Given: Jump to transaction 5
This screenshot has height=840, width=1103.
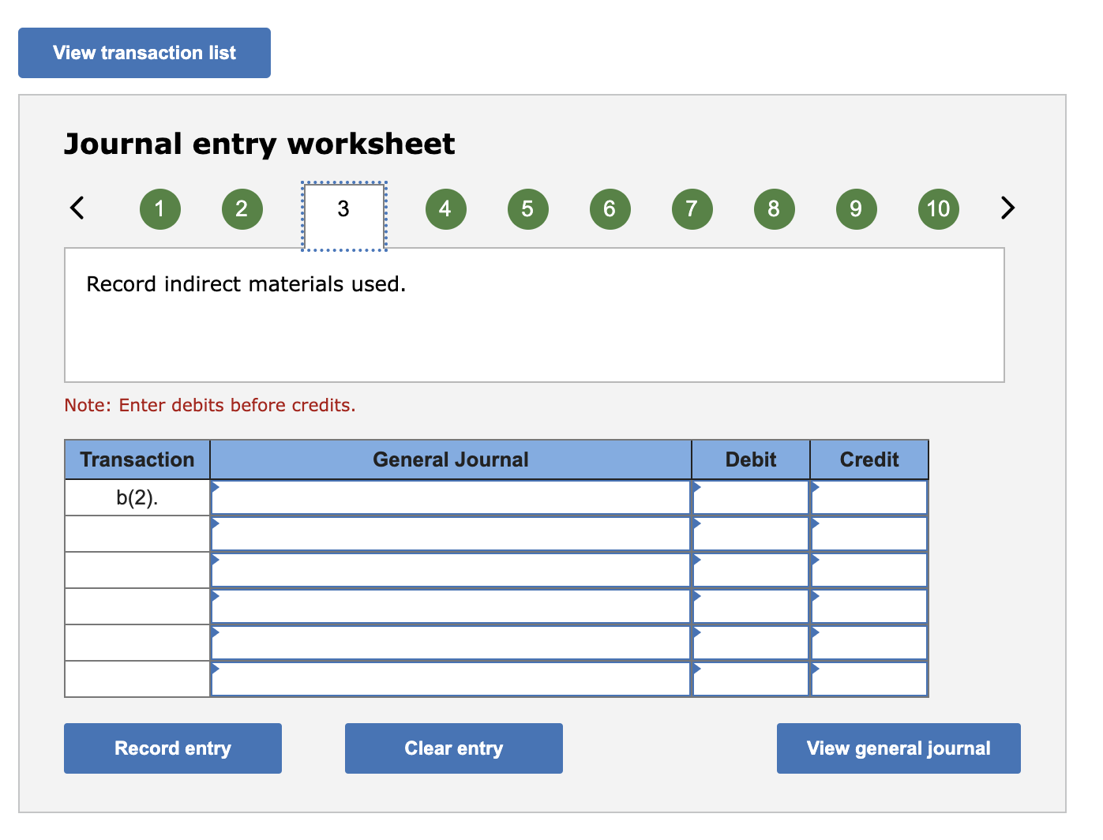Looking at the screenshot, I should coord(527,208).
